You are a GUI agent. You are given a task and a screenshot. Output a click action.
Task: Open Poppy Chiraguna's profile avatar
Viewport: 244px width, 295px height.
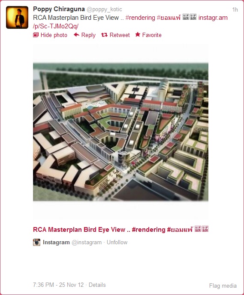17,17
